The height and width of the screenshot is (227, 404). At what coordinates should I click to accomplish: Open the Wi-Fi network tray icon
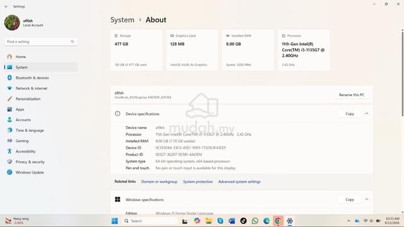pyautogui.click(x=365, y=221)
